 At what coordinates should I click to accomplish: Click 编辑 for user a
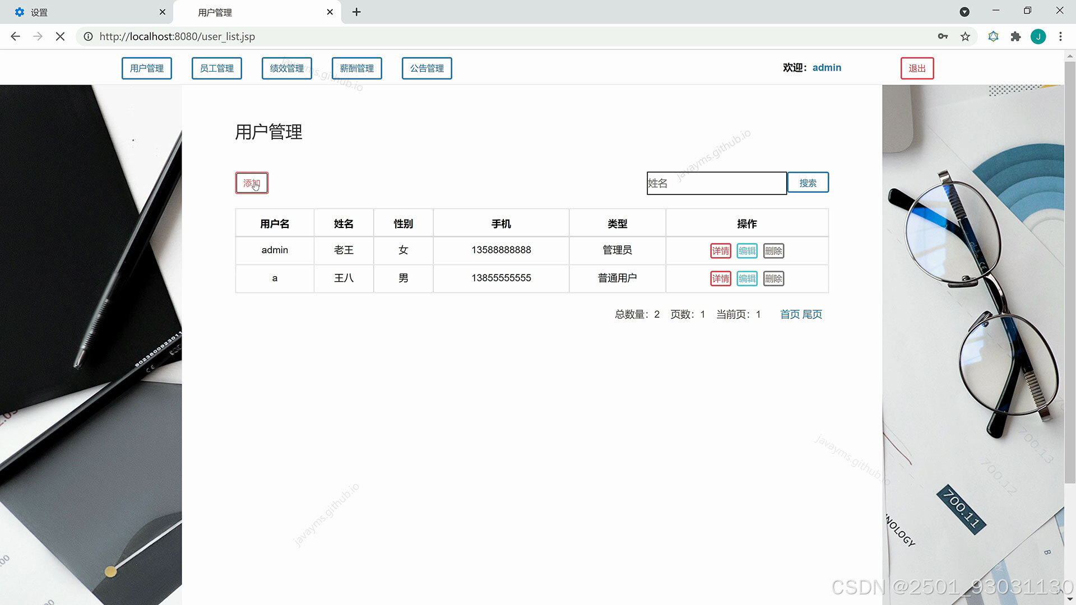tap(747, 278)
